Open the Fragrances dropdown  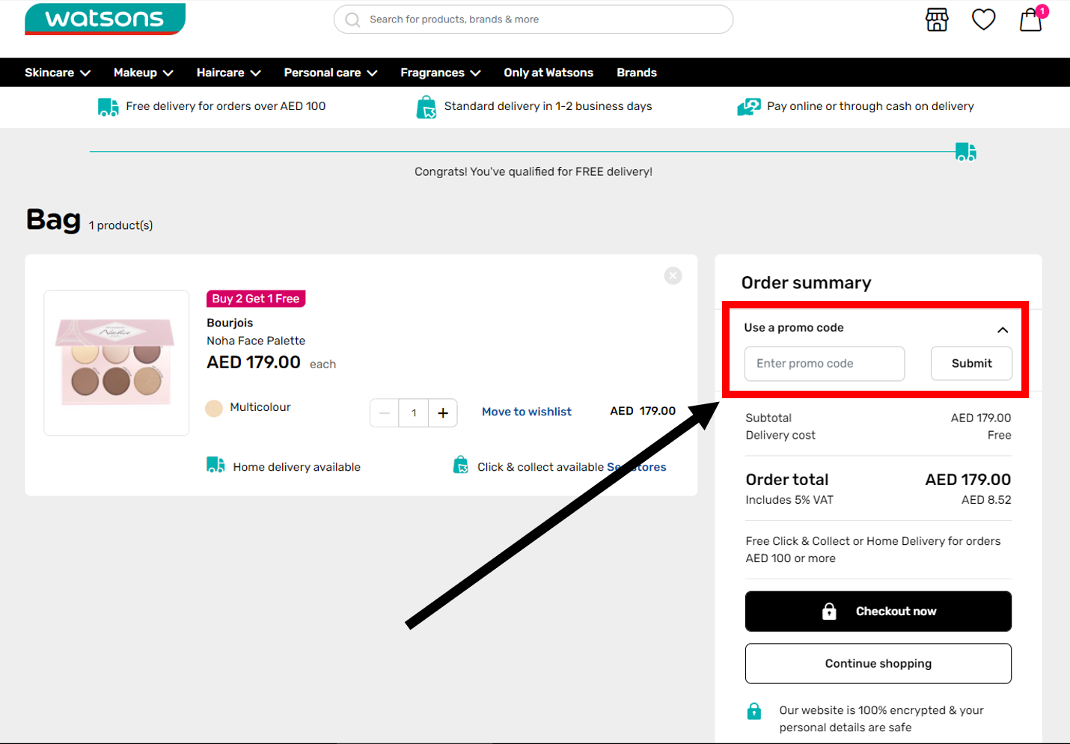click(x=439, y=72)
